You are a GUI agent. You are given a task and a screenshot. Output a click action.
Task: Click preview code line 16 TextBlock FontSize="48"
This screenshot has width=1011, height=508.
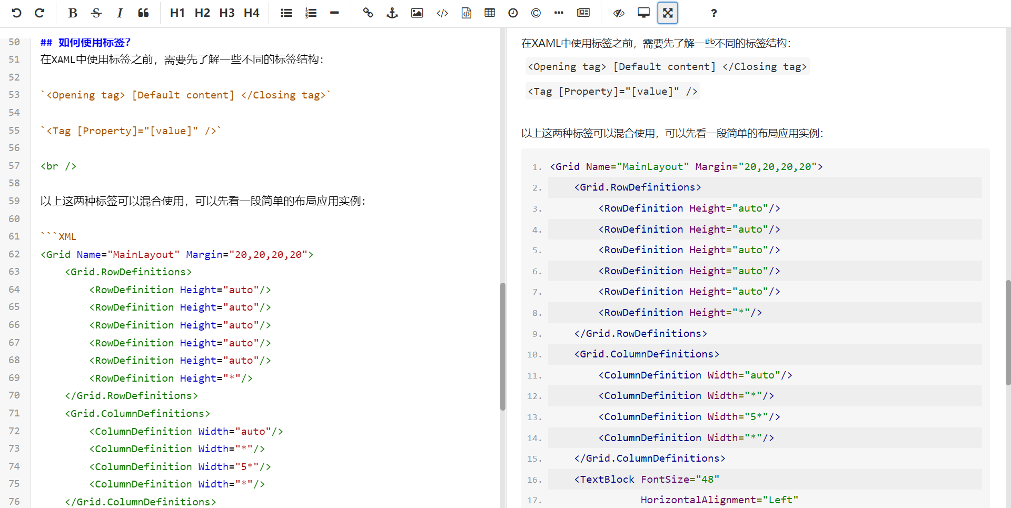pos(647,480)
